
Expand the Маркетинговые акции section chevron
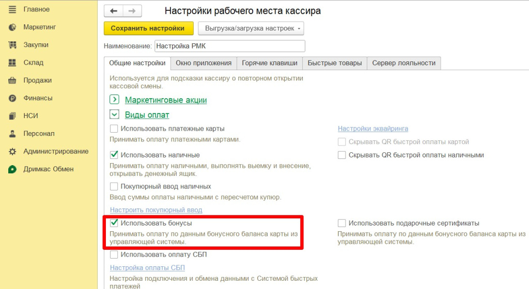(x=114, y=100)
